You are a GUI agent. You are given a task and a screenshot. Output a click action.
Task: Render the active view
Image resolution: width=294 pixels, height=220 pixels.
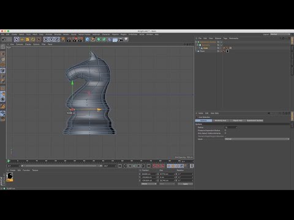[x=69, y=39]
